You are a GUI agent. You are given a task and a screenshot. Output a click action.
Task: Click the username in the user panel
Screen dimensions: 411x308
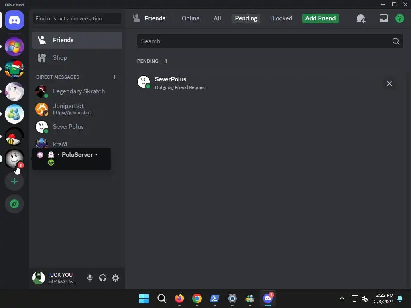[x=60, y=275]
